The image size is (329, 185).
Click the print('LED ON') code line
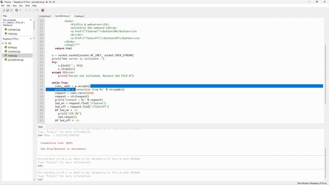pos(70,114)
